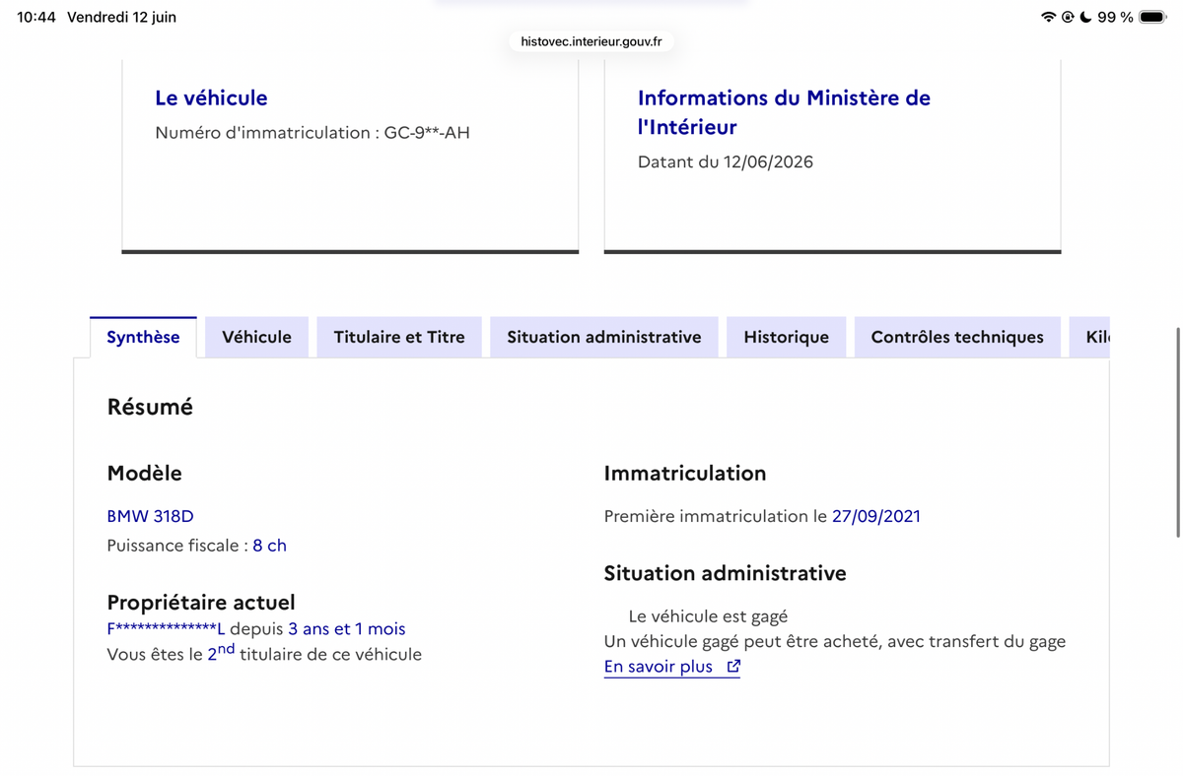Go to the Historique tab
The height and width of the screenshot is (776, 1183).
[x=786, y=337]
